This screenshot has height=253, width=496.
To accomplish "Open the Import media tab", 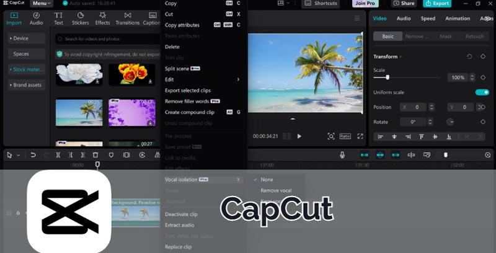I will click(x=14, y=19).
